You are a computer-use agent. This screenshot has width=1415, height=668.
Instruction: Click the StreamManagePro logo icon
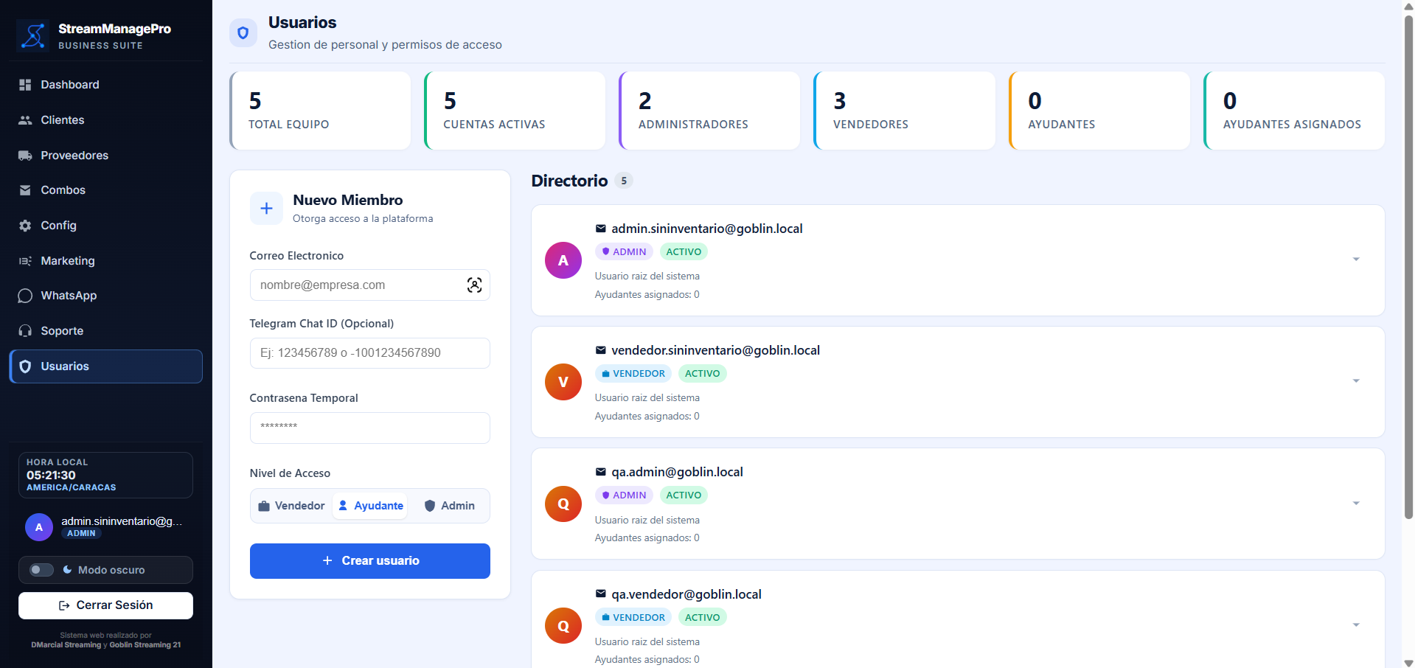[x=33, y=35]
